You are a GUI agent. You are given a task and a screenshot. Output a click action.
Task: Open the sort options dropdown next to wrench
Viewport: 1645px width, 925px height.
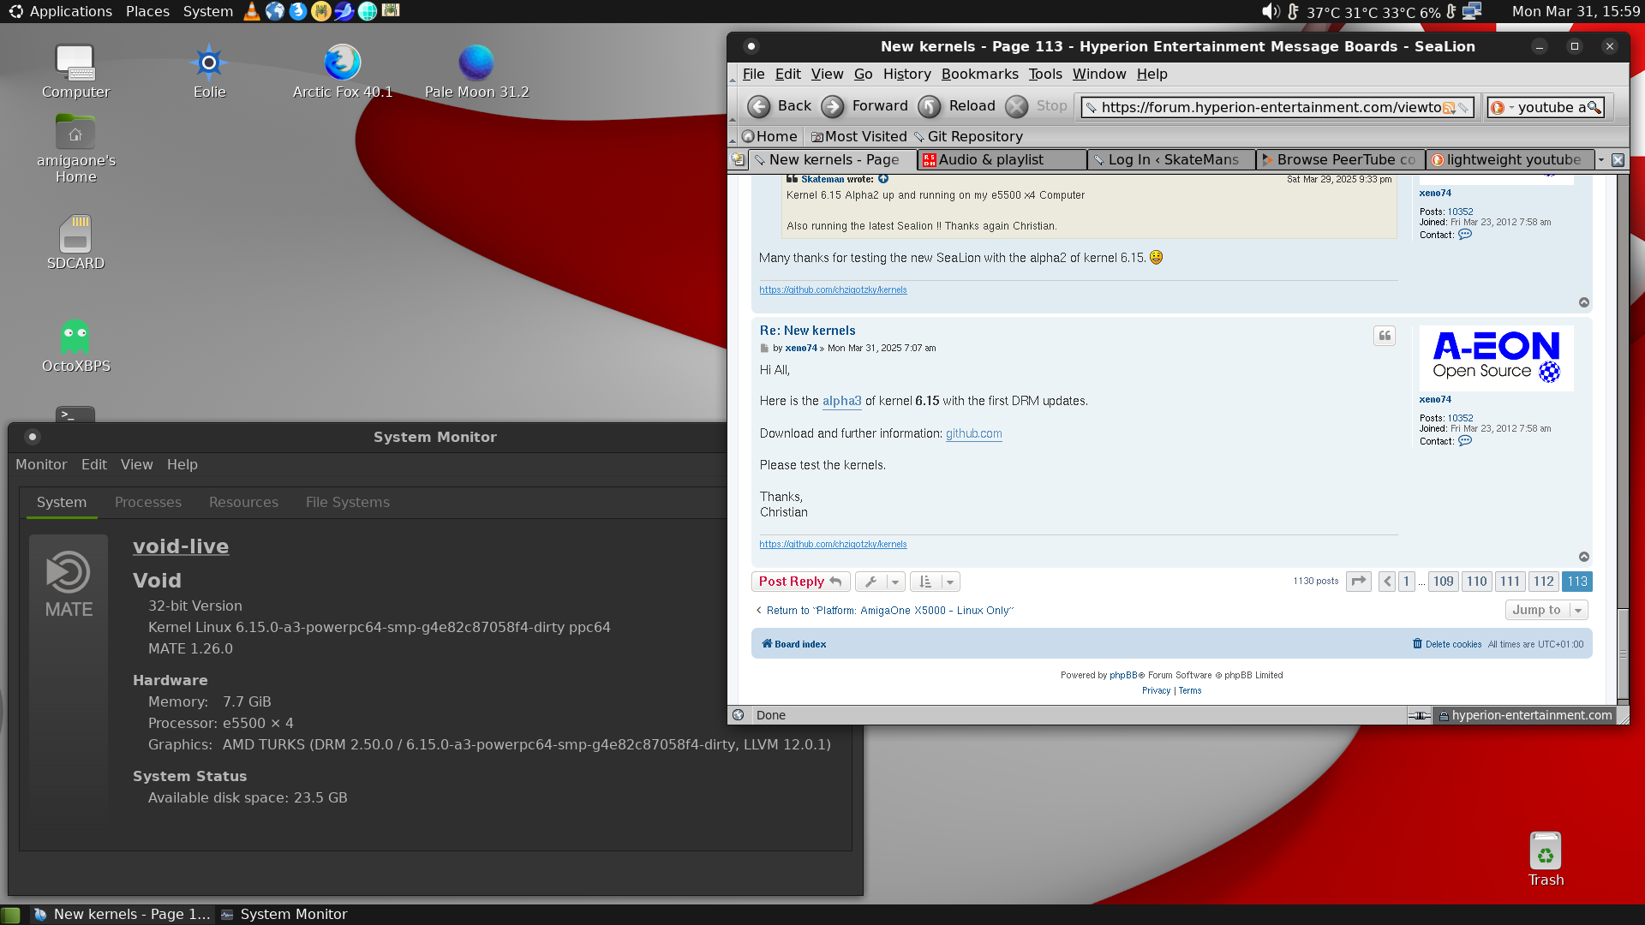[x=935, y=582]
